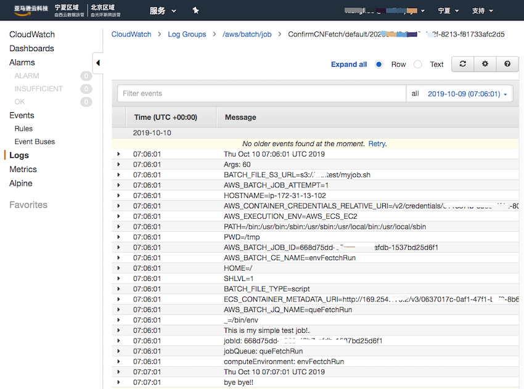Image resolution: width=524 pixels, height=389 pixels.
Task: Show alarms in ALARM state
Action: (27, 76)
